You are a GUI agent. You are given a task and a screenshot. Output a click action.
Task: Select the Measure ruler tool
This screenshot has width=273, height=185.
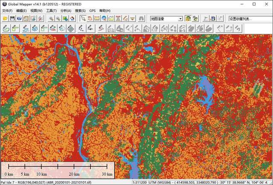tap(97, 19)
